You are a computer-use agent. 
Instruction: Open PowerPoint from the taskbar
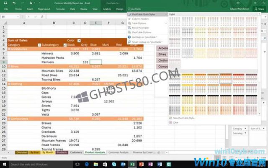[x=141, y=164]
